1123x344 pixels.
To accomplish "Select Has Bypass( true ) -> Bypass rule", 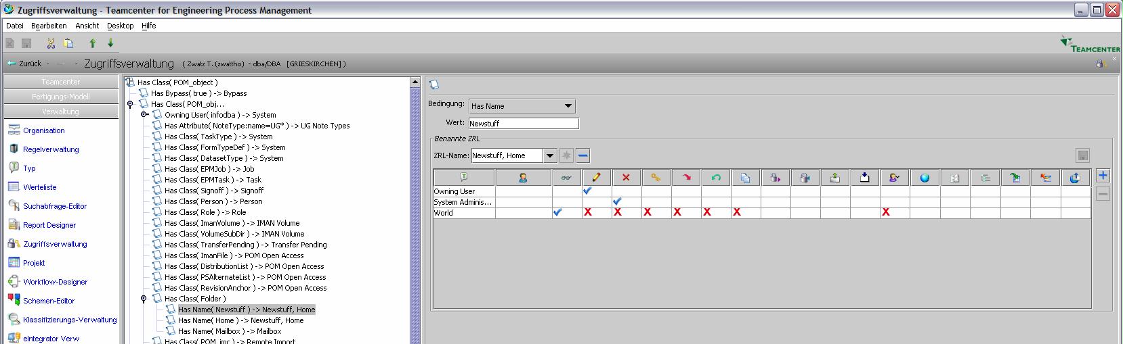I will 198,93.
